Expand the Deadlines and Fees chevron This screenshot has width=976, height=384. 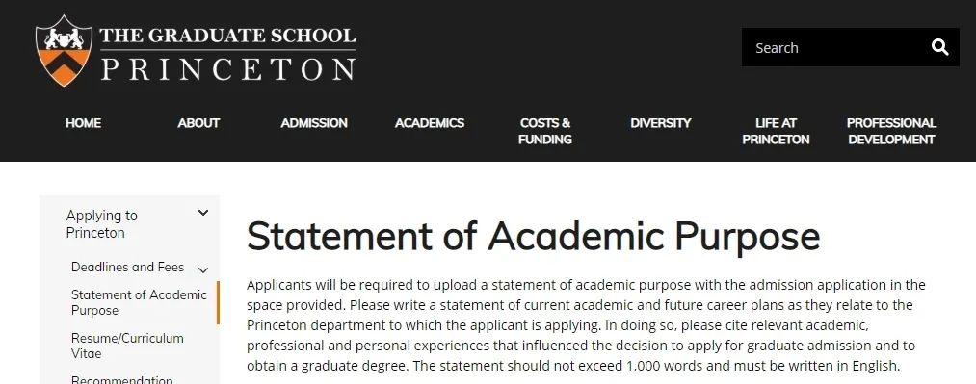[203, 270]
